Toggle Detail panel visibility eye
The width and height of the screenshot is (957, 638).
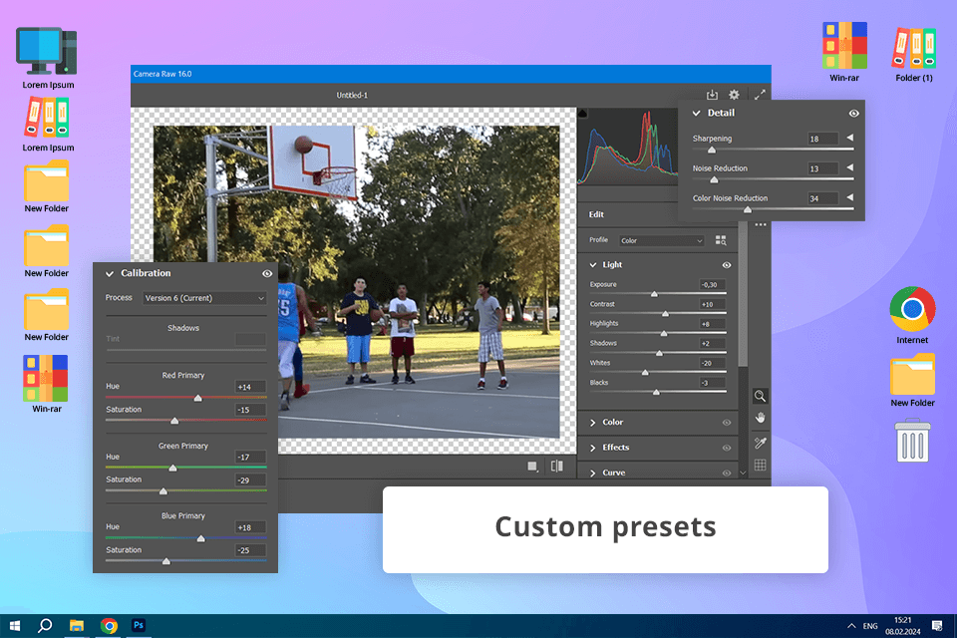(853, 113)
